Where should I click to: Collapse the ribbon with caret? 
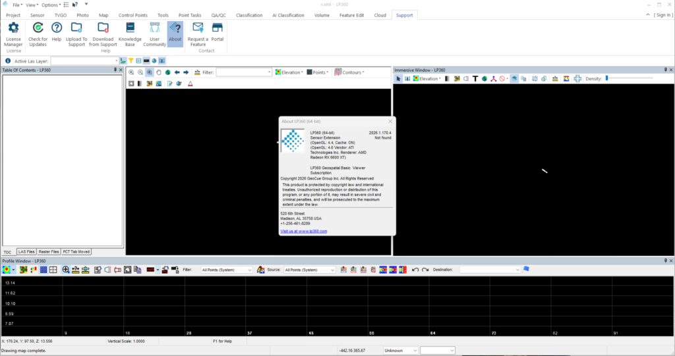click(x=648, y=14)
